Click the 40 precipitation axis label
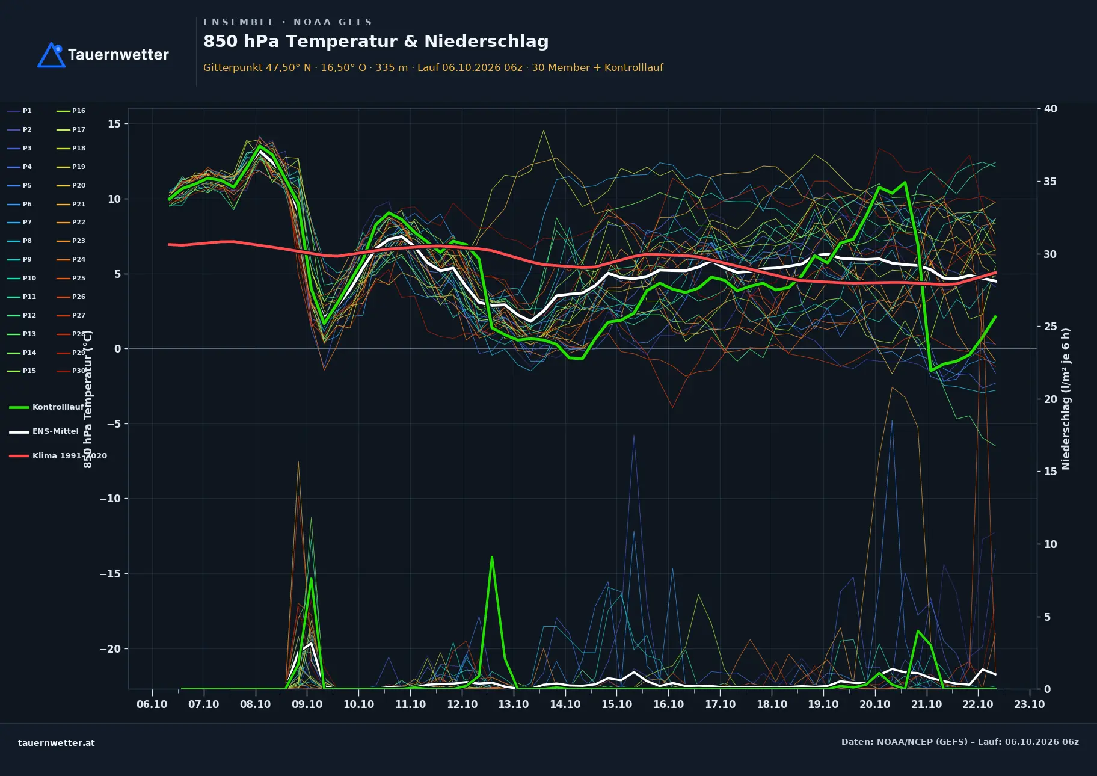 click(1051, 109)
